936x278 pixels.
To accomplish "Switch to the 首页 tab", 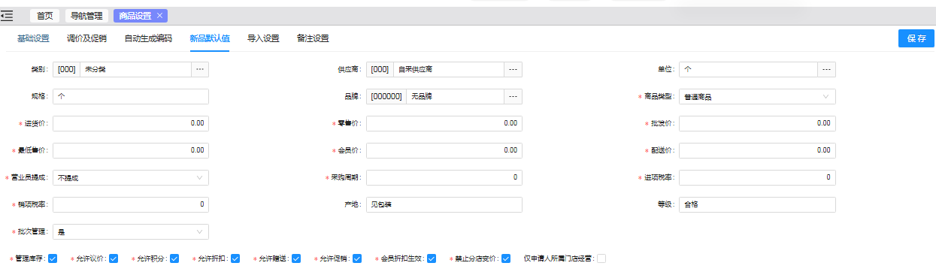I will (x=45, y=15).
